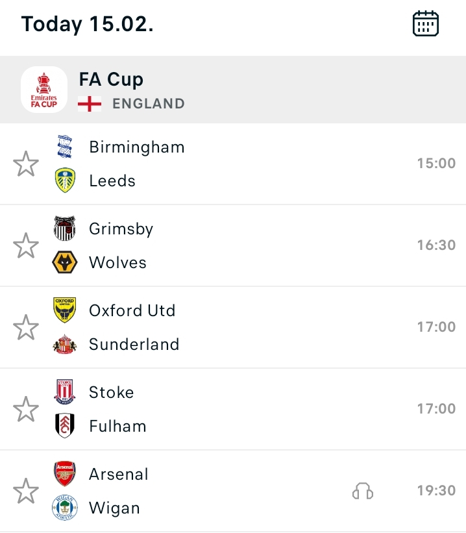Tap the Oxford Utd club crest
466x533 pixels.
[x=65, y=310]
